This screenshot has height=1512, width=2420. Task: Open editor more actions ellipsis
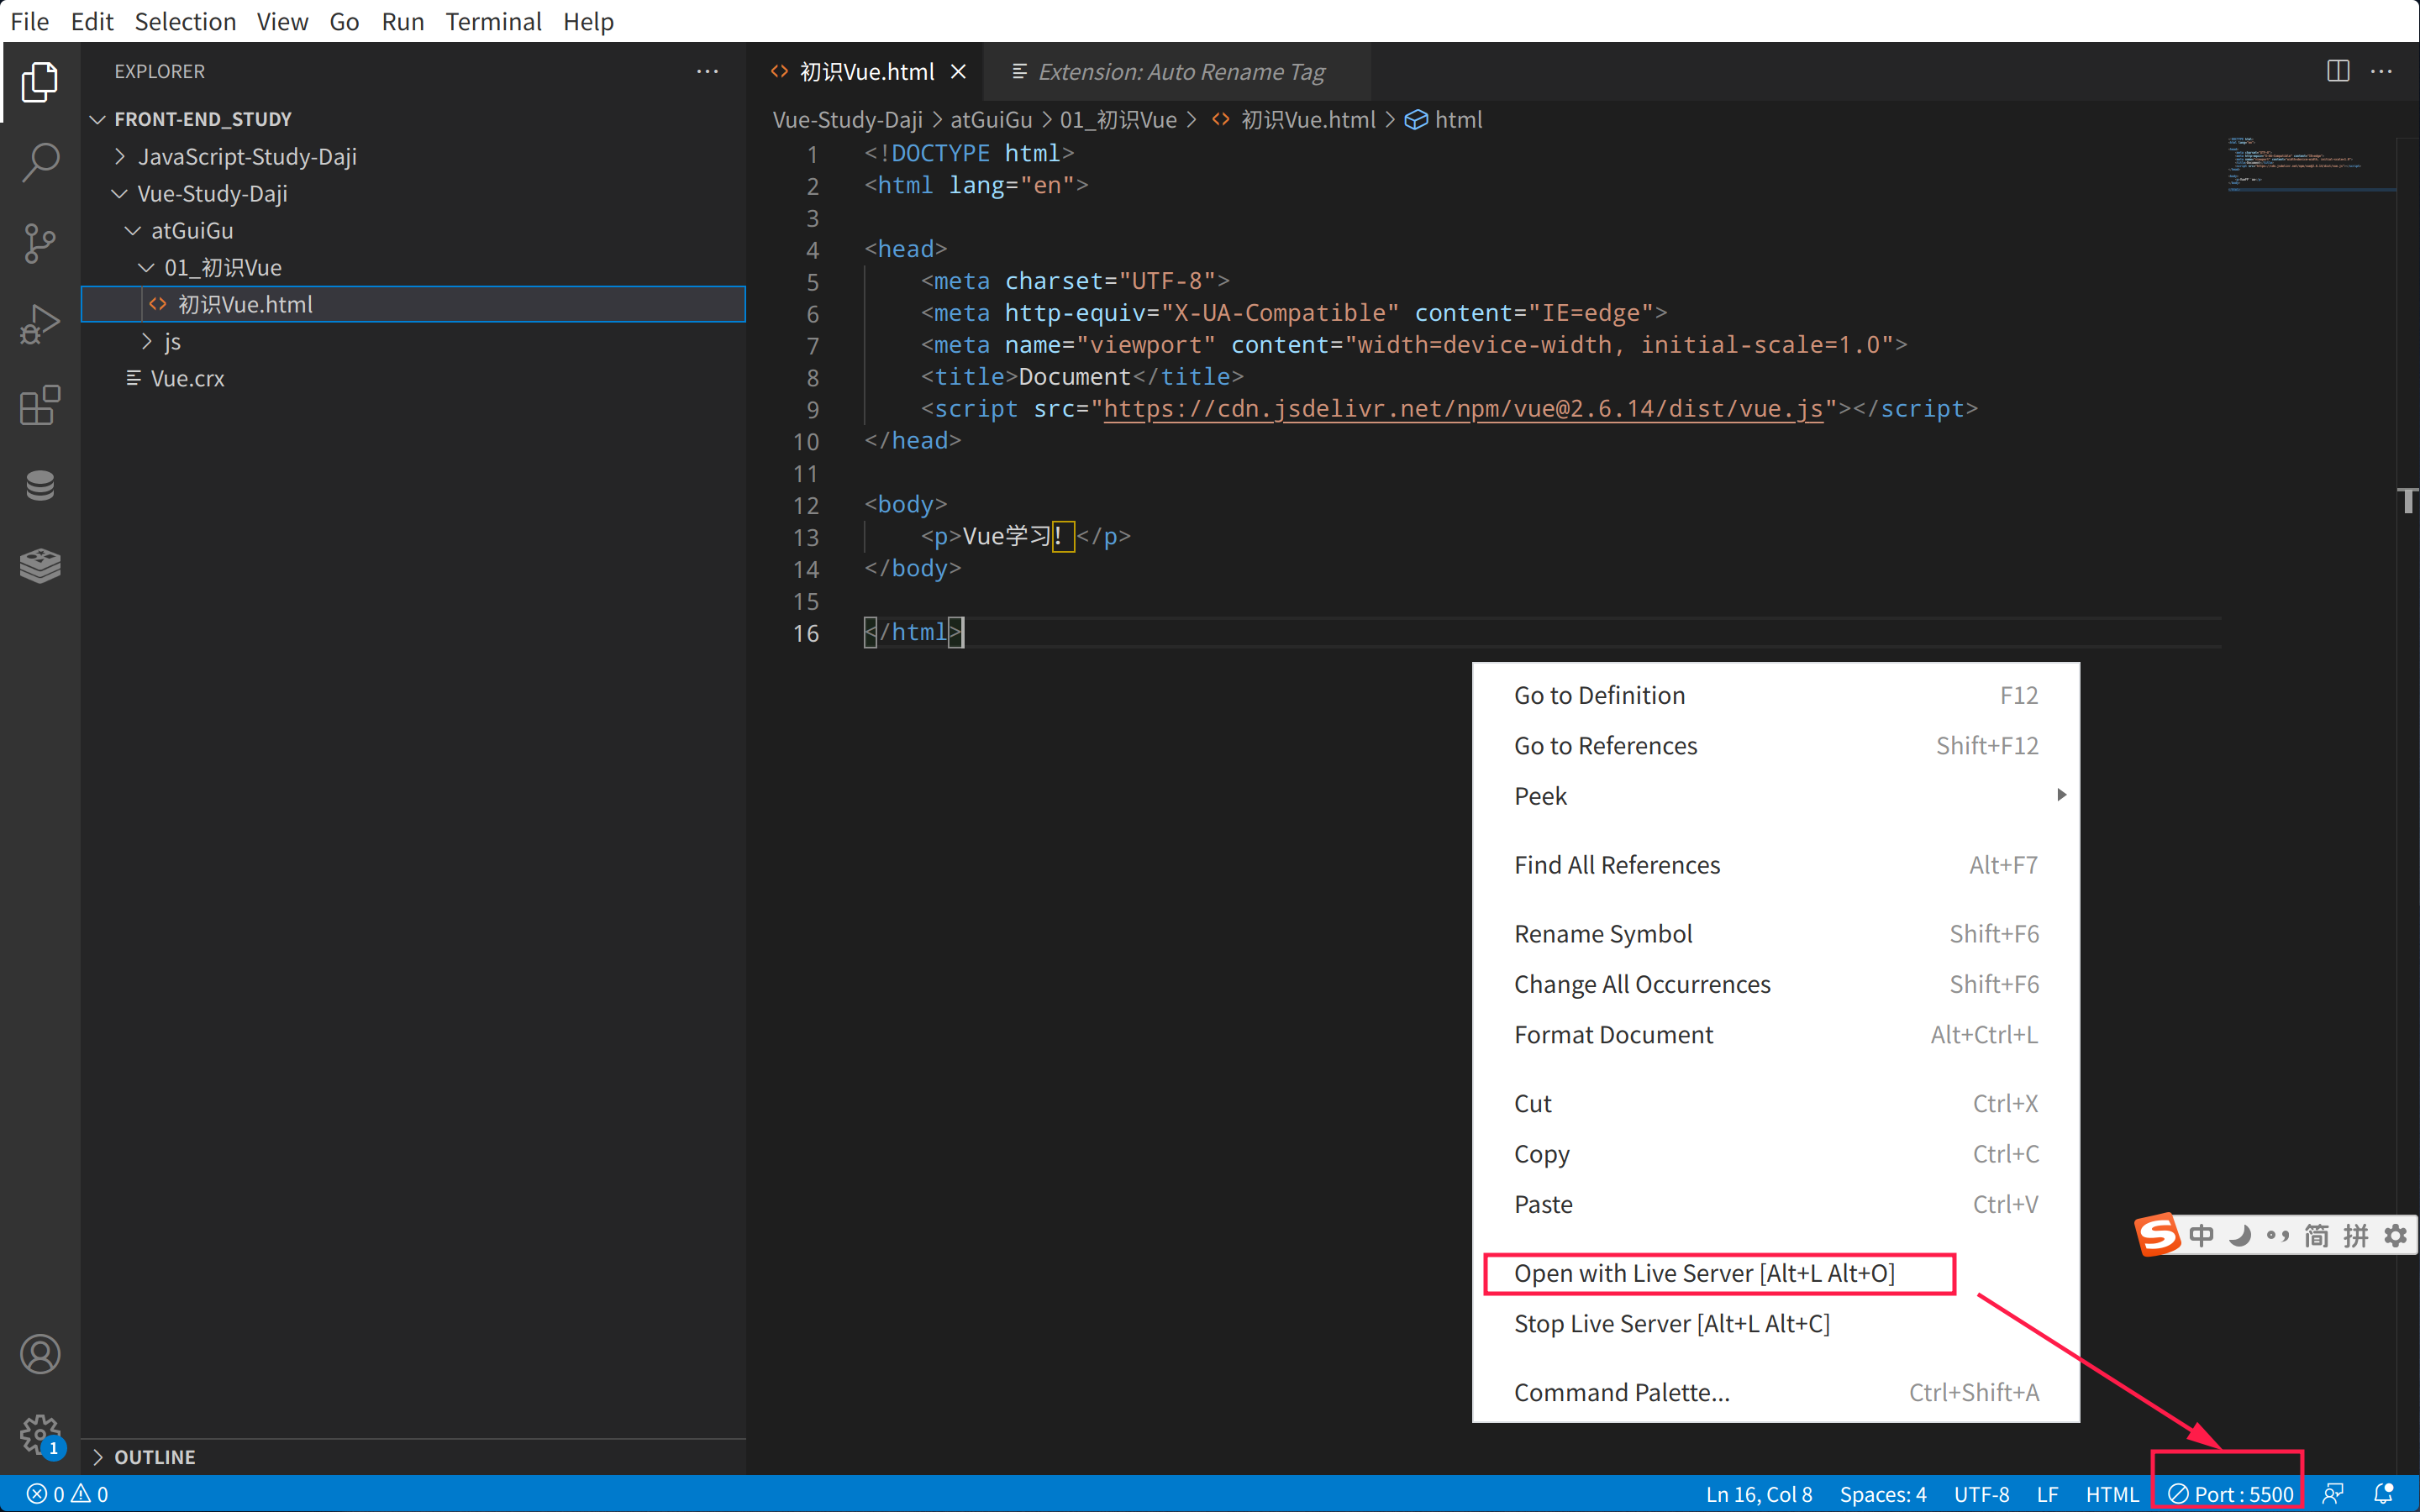2381,71
